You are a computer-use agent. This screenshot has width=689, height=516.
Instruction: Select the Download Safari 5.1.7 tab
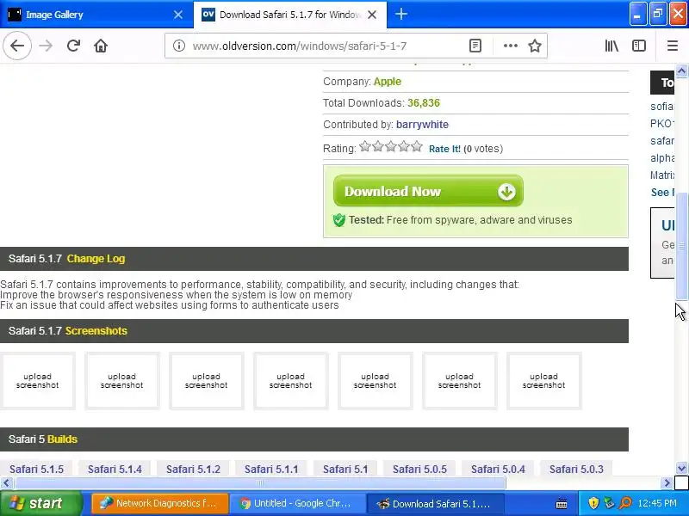tap(290, 15)
